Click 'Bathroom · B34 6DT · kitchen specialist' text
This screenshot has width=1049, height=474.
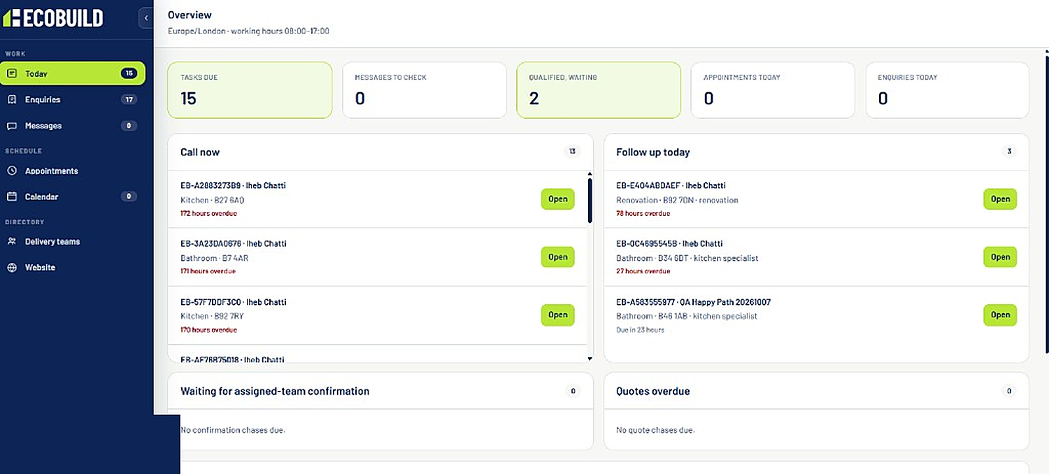[x=687, y=258]
